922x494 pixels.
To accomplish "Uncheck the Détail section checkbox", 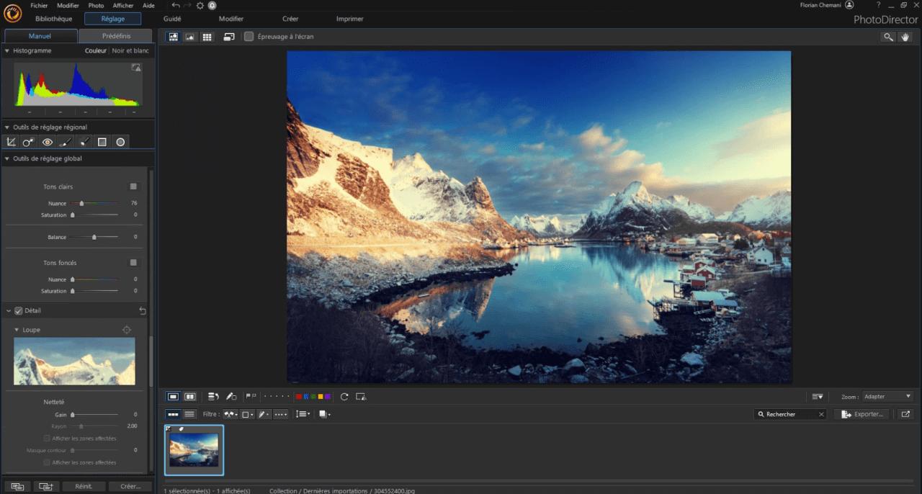I will pos(19,310).
